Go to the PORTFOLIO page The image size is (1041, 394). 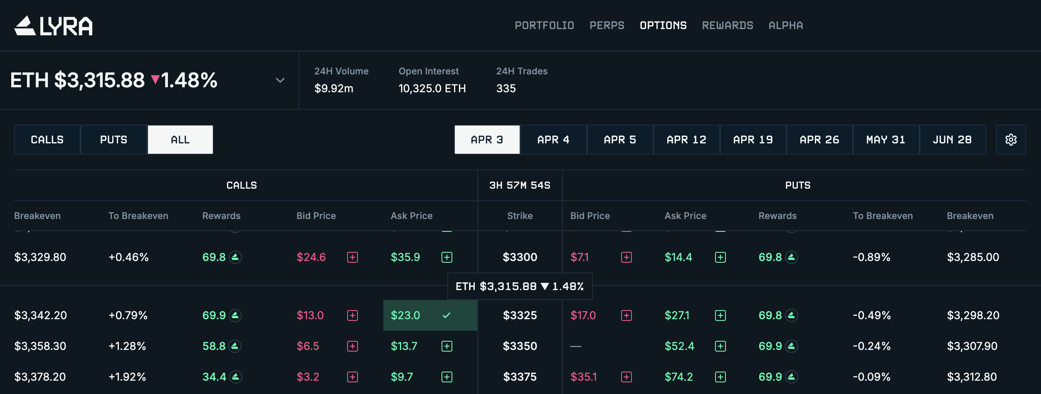[545, 25]
